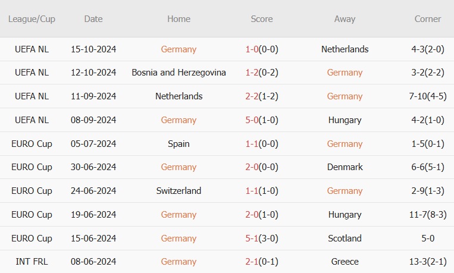Click the 2-2(1-2) score on 11-09-2024
The width and height of the screenshot is (454, 273).
(262, 96)
